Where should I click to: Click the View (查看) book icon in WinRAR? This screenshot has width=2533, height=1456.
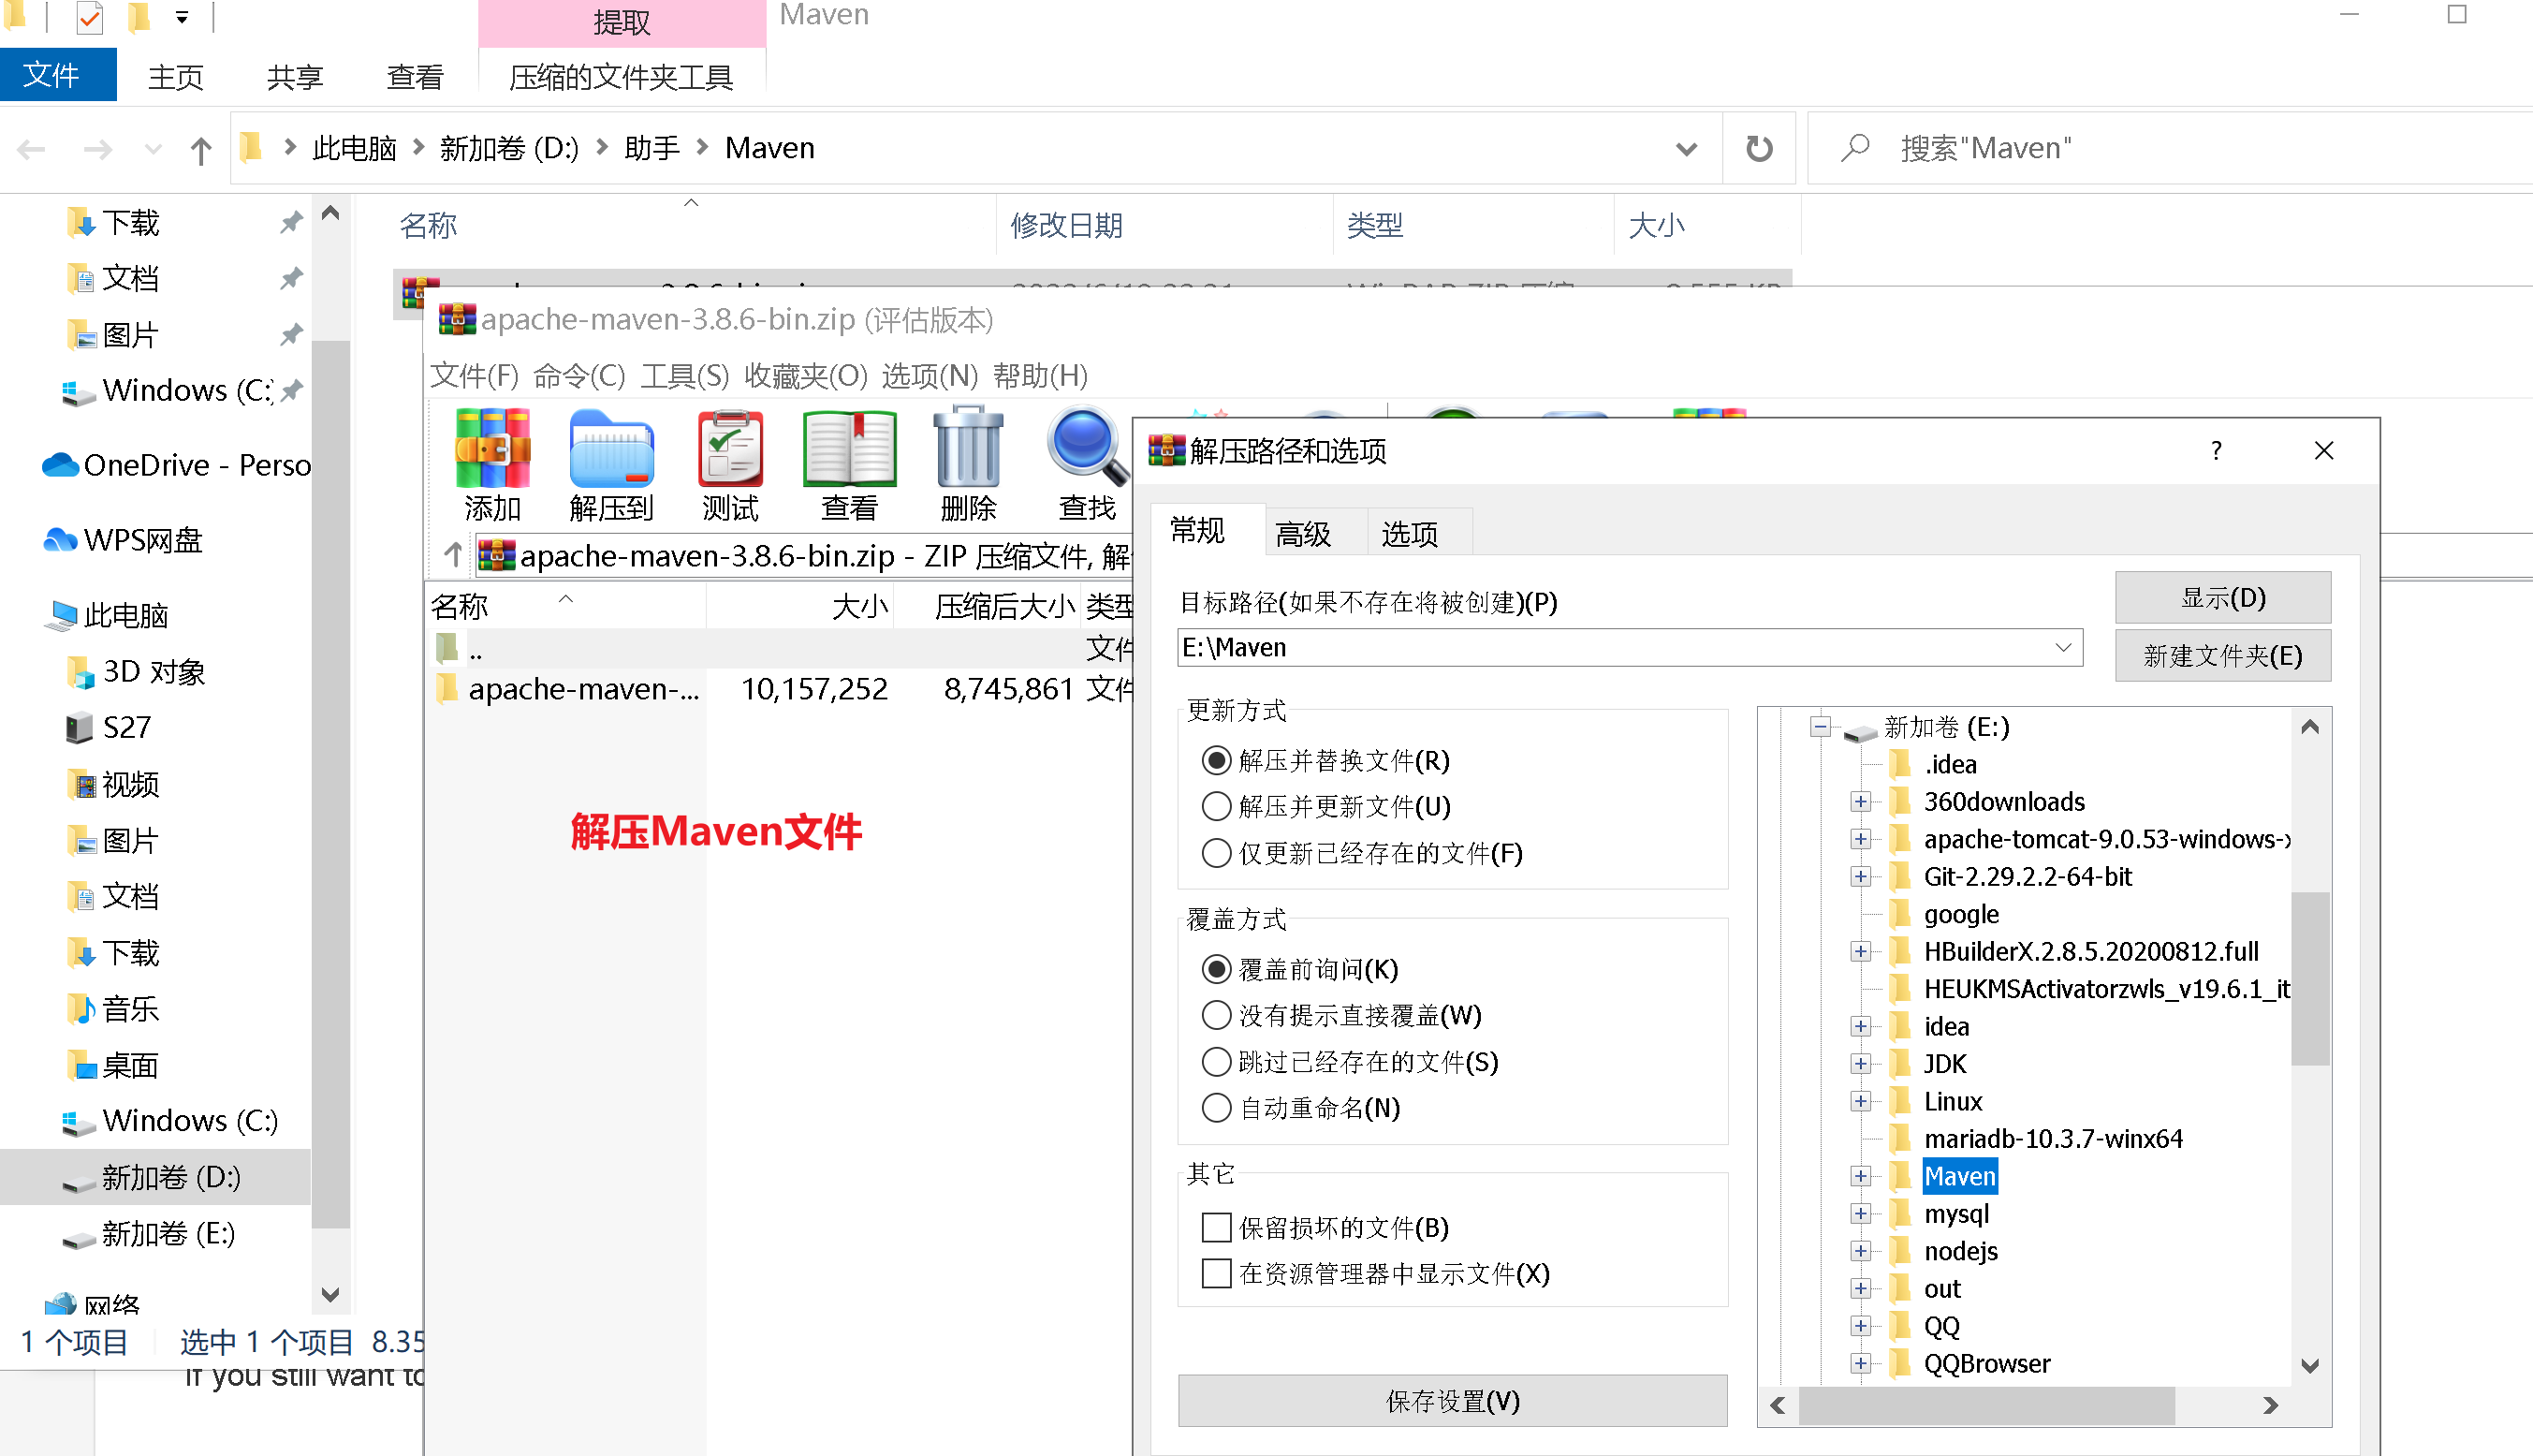[x=849, y=464]
